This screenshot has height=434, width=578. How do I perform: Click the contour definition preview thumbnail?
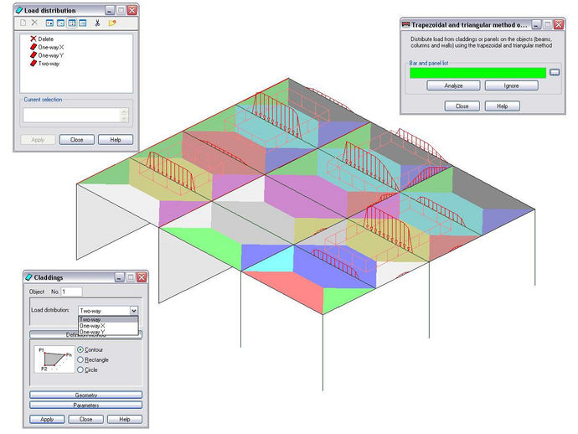point(54,359)
